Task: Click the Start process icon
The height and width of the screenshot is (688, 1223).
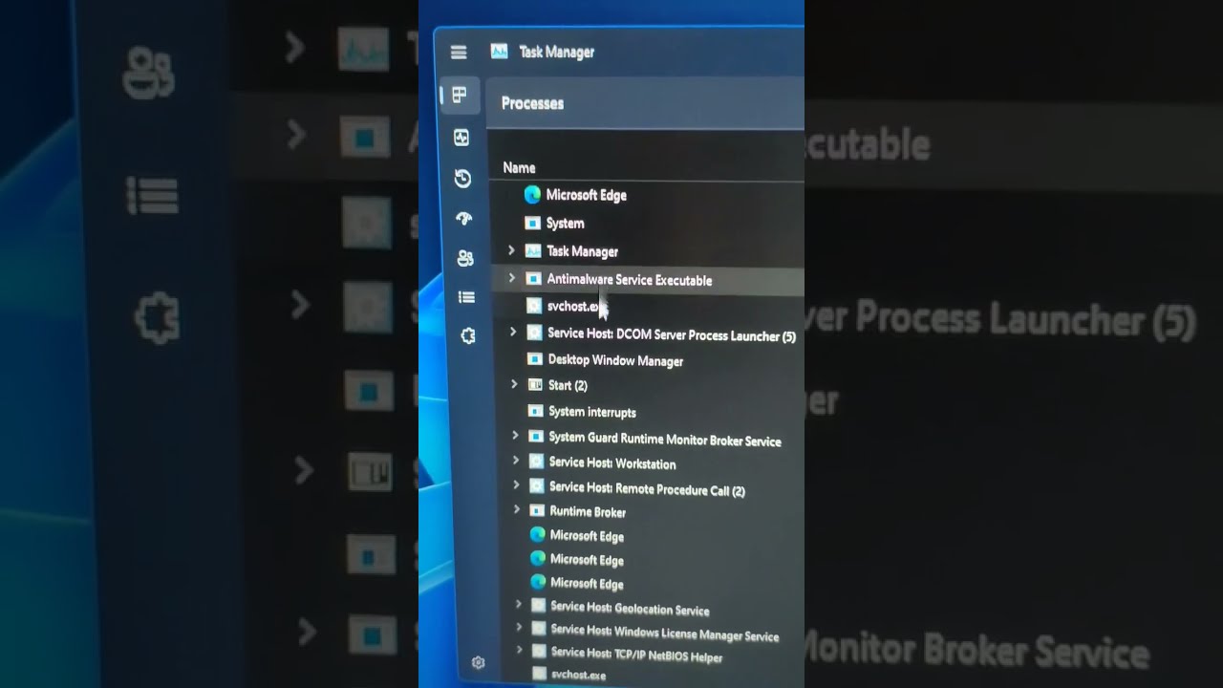Action: pos(535,385)
